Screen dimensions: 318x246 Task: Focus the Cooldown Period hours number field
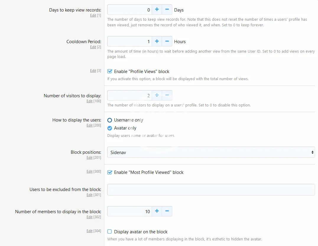pyautogui.click(x=129, y=41)
